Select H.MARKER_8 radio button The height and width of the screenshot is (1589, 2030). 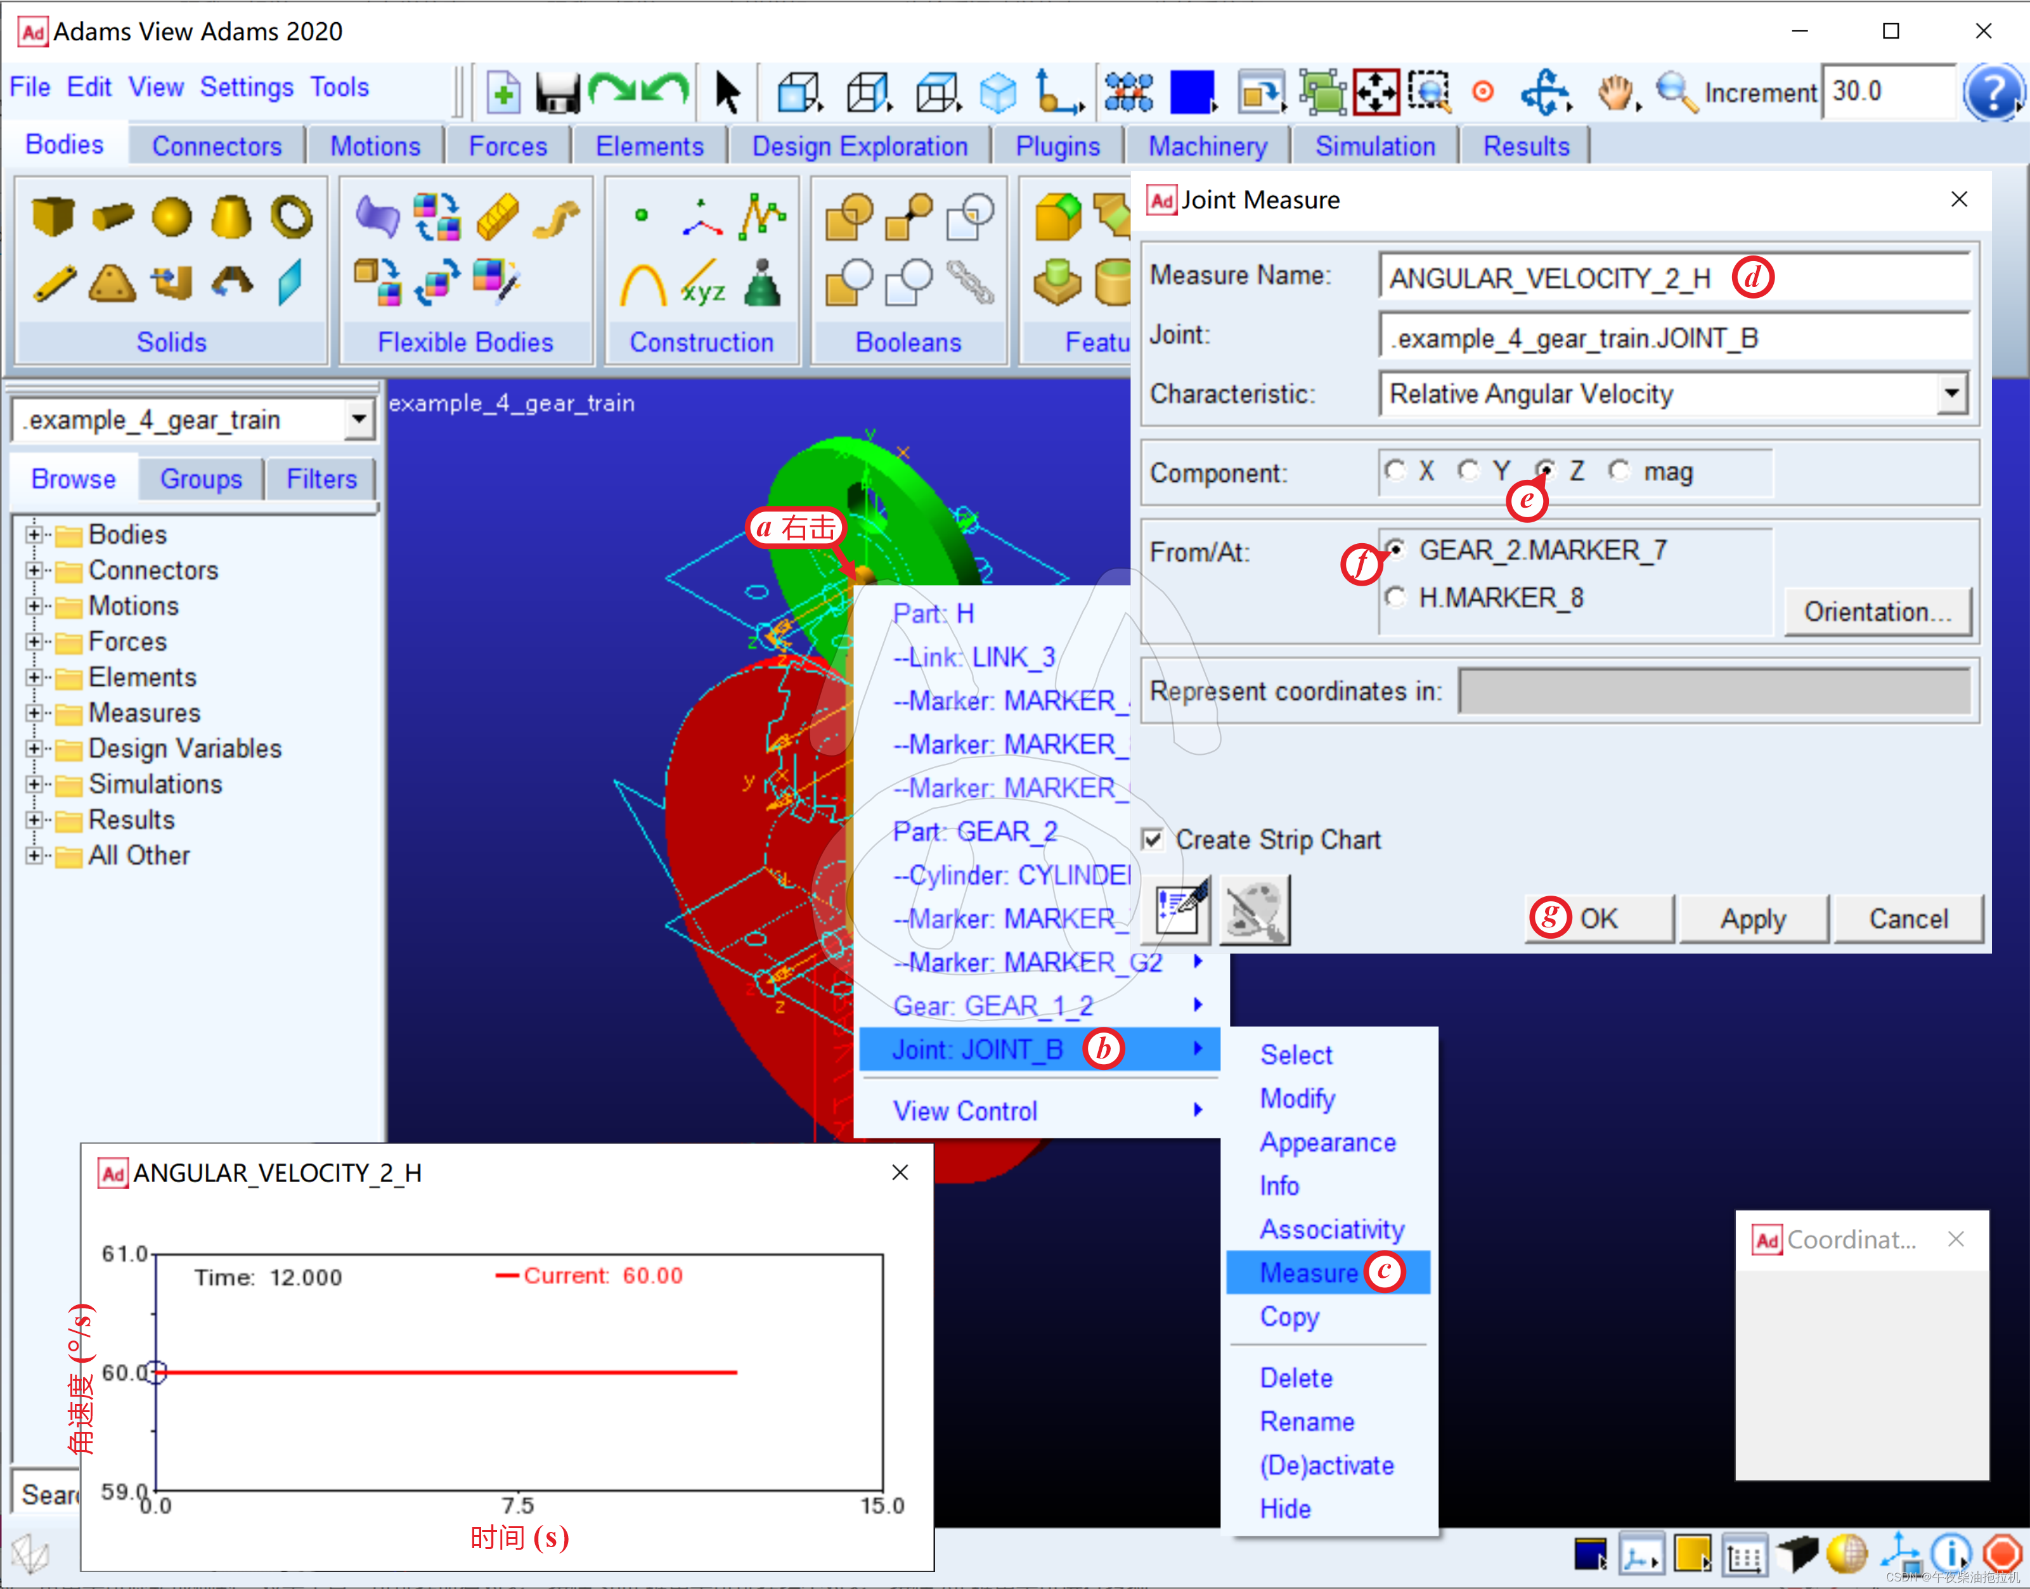1395,597
